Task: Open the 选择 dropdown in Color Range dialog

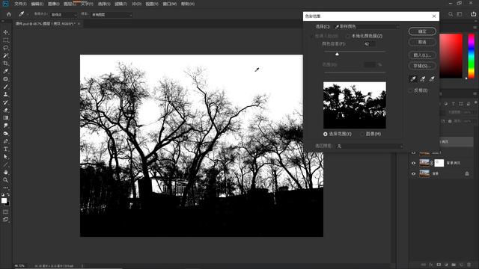Action: [x=367, y=27]
